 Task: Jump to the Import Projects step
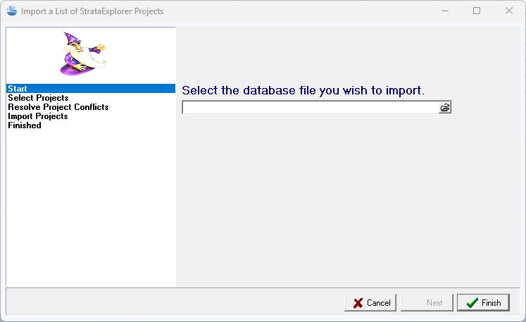pyautogui.click(x=37, y=116)
